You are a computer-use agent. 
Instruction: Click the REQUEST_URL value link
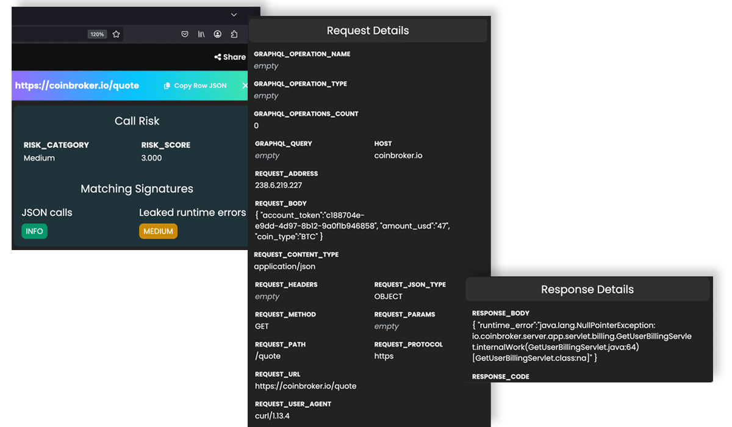(306, 386)
